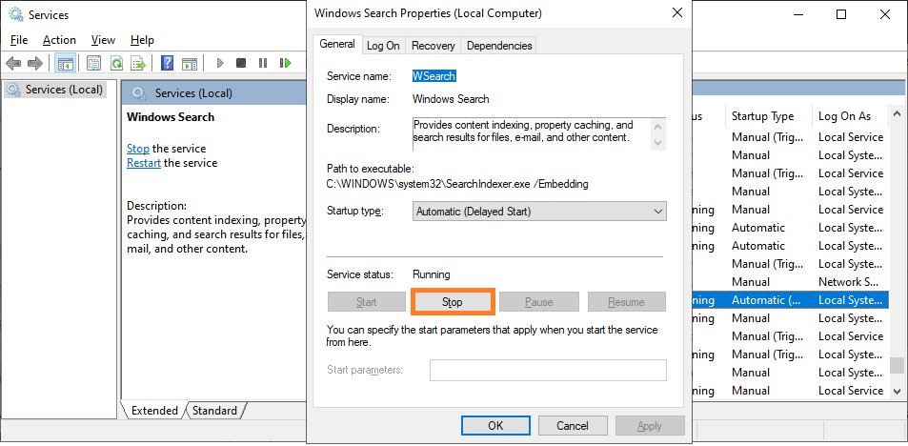Switch to the Log On tab

click(x=383, y=46)
